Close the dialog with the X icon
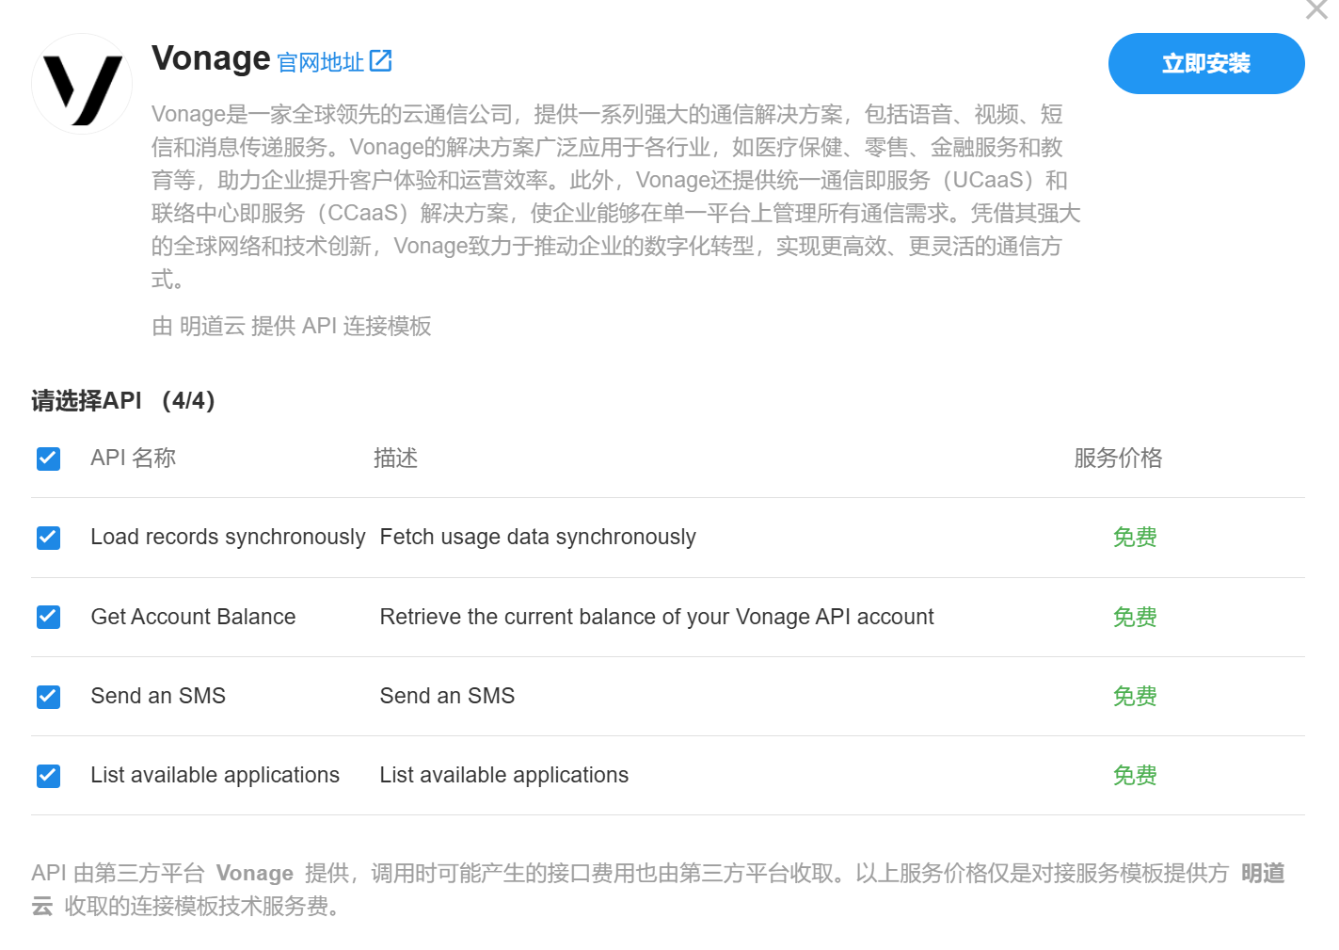The height and width of the screenshot is (950, 1339). (1317, 9)
